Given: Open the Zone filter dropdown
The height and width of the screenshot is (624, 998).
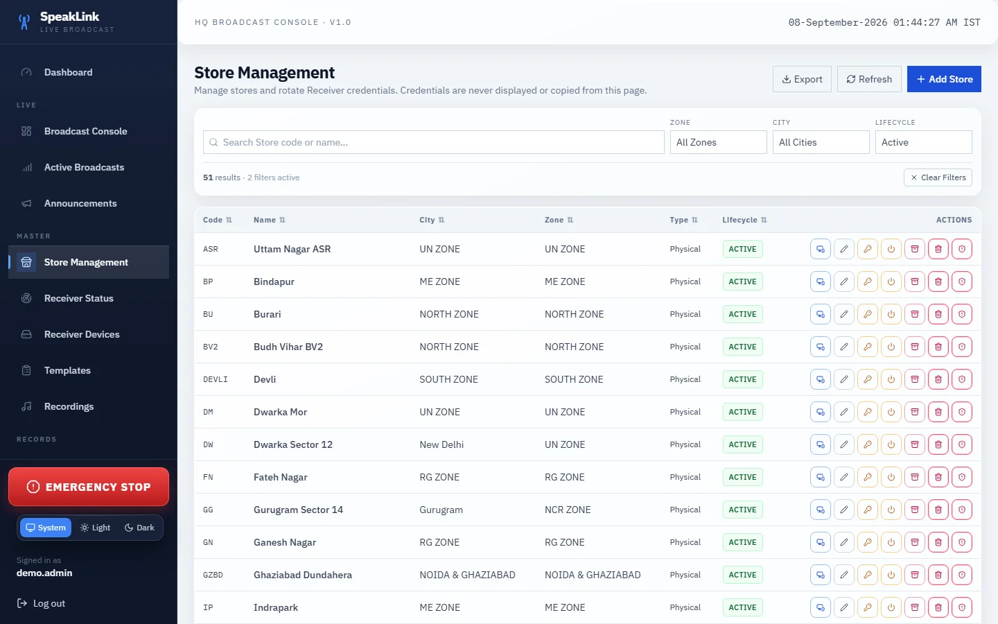Looking at the screenshot, I should 719,142.
